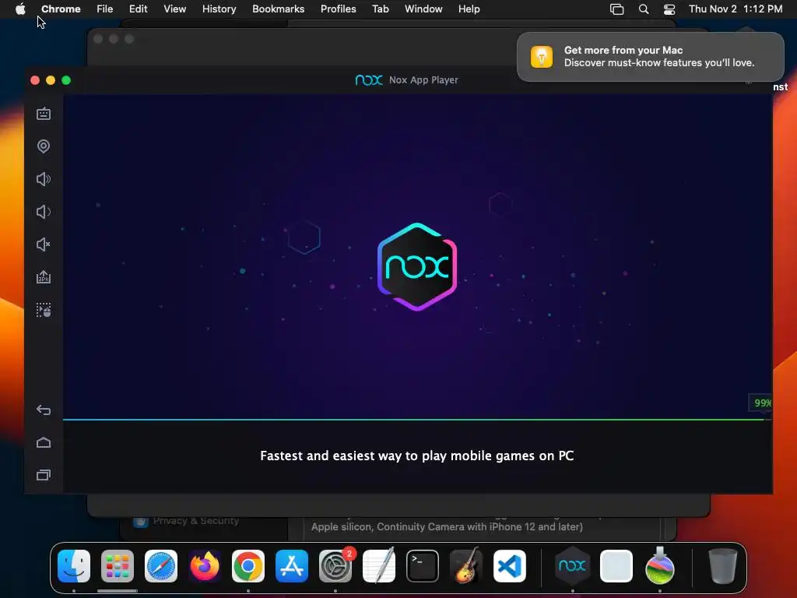Click the Nox App Player title text
The height and width of the screenshot is (598, 797).
(x=423, y=80)
